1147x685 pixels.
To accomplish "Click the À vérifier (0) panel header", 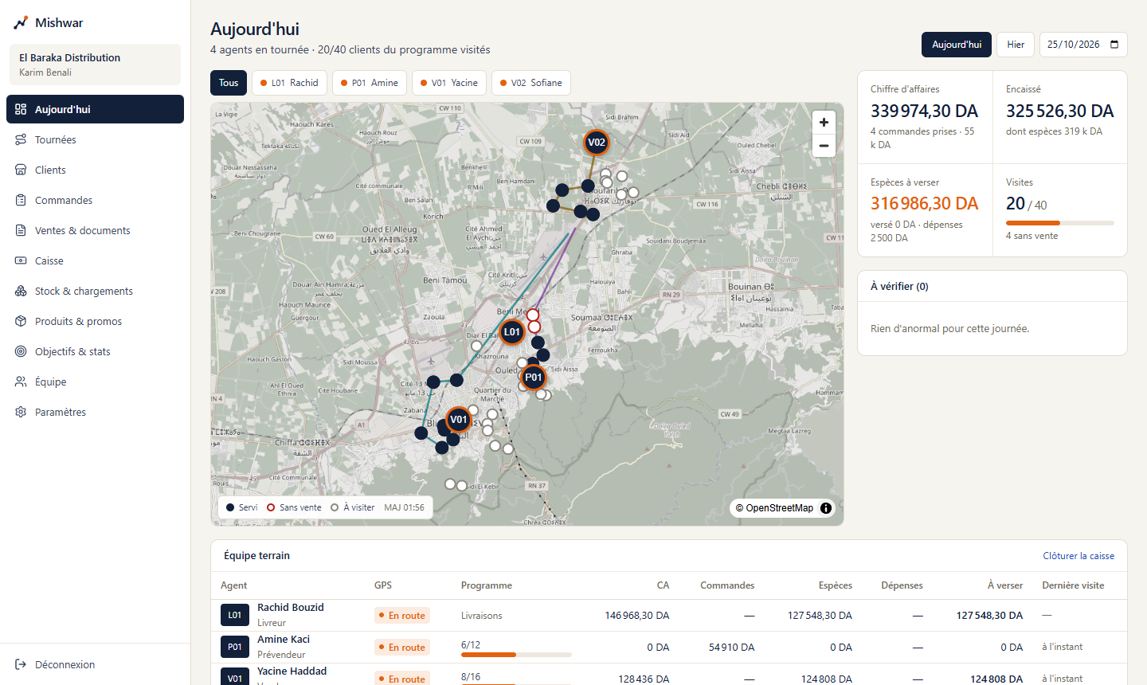I will pos(992,286).
